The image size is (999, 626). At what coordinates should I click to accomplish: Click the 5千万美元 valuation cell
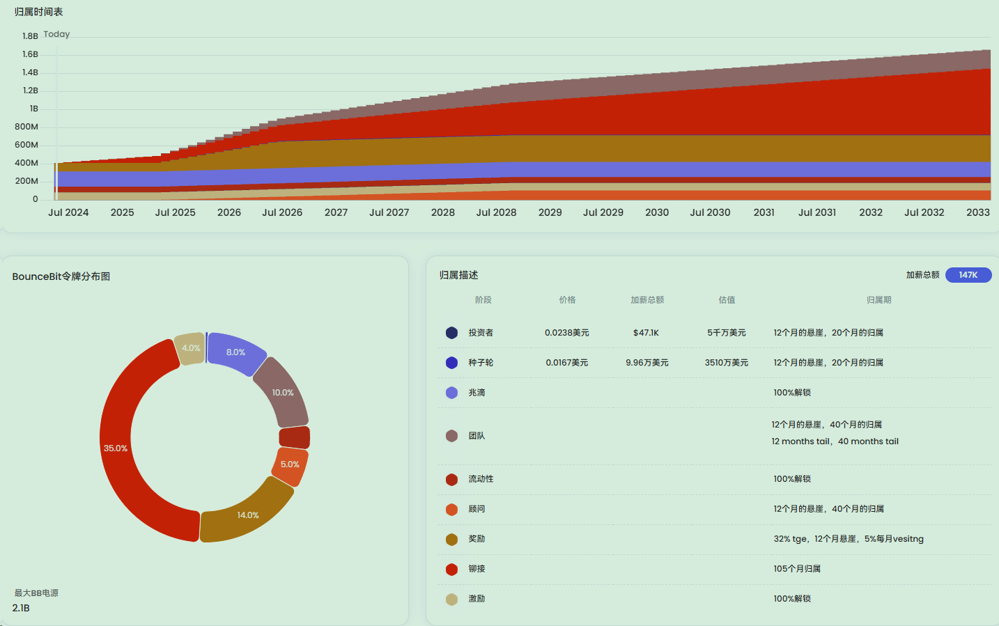[727, 333]
